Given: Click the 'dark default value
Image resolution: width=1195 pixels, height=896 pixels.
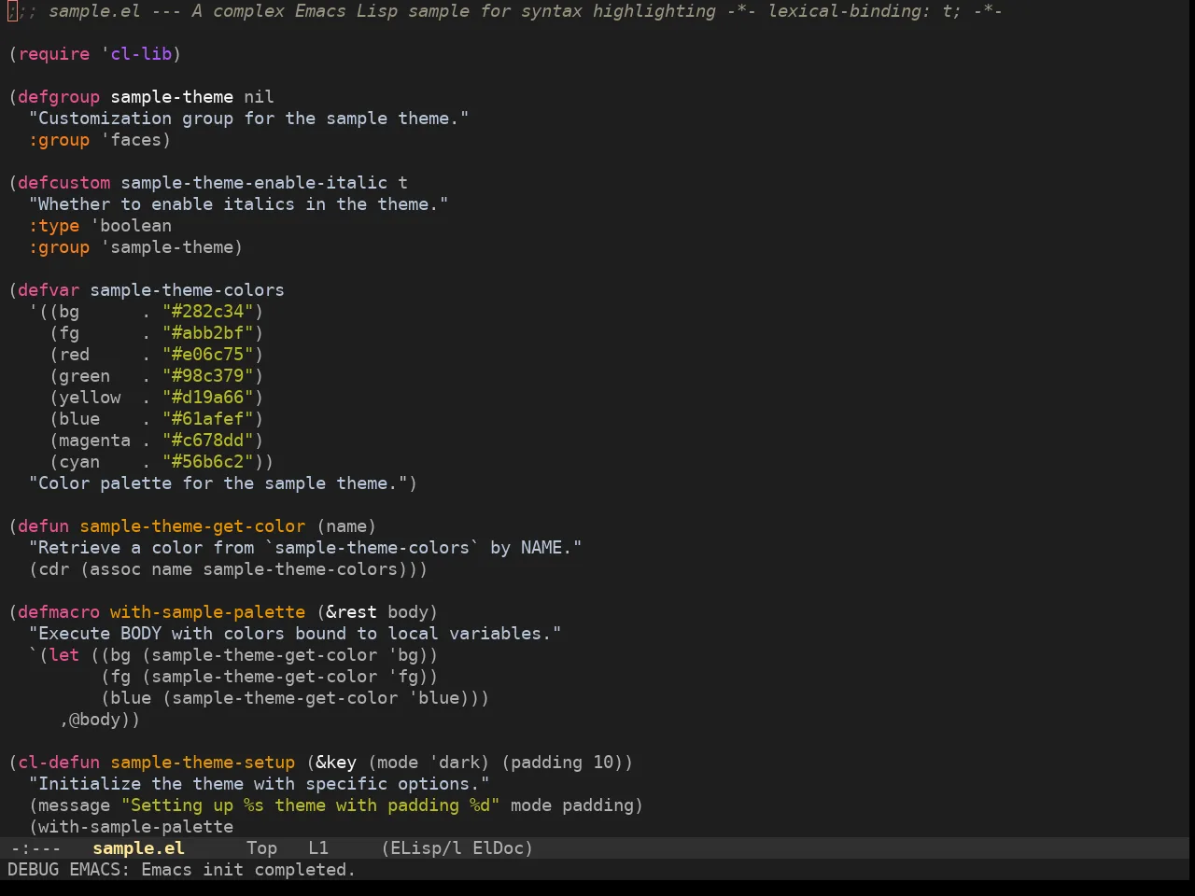Looking at the screenshot, I should point(455,762).
